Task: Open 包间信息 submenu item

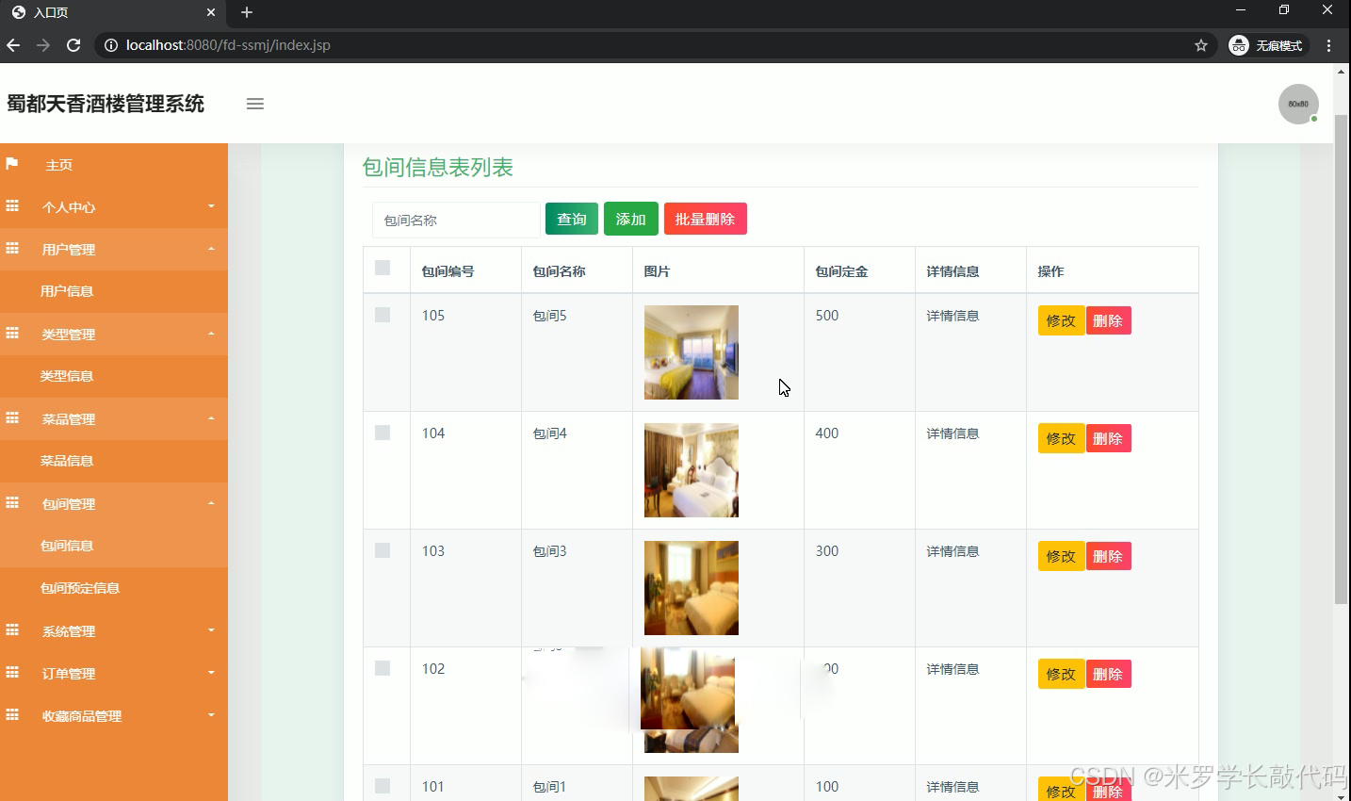Action: coord(67,546)
